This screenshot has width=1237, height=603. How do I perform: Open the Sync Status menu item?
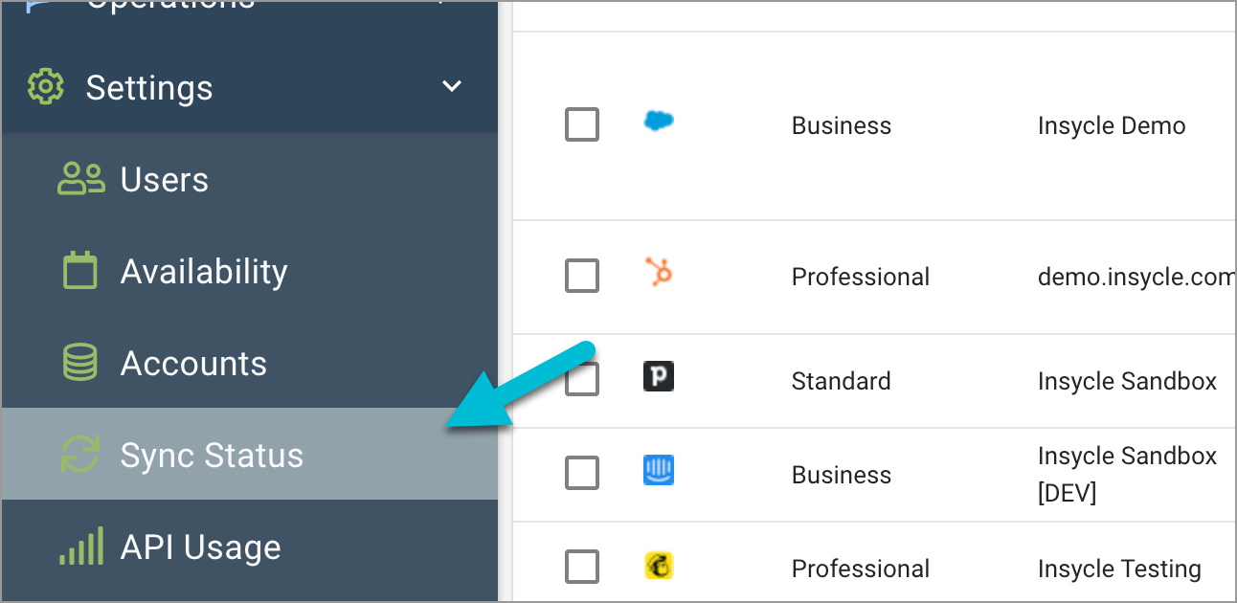click(x=250, y=454)
